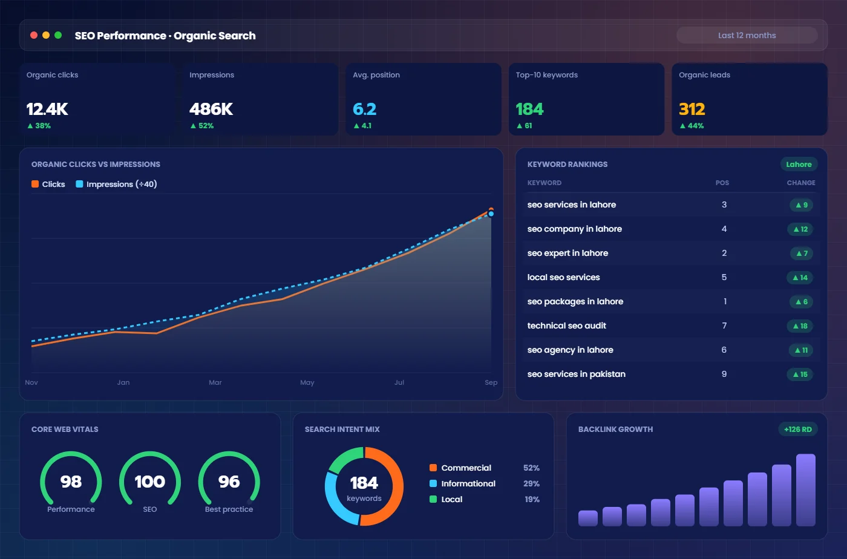847x559 pixels.
Task: Click the "SEO Performance · Organic Search" window title
Action: coord(165,36)
